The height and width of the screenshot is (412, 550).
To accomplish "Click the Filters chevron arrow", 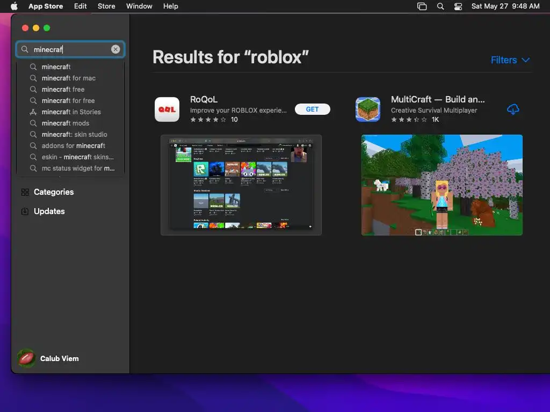I will 525,60.
